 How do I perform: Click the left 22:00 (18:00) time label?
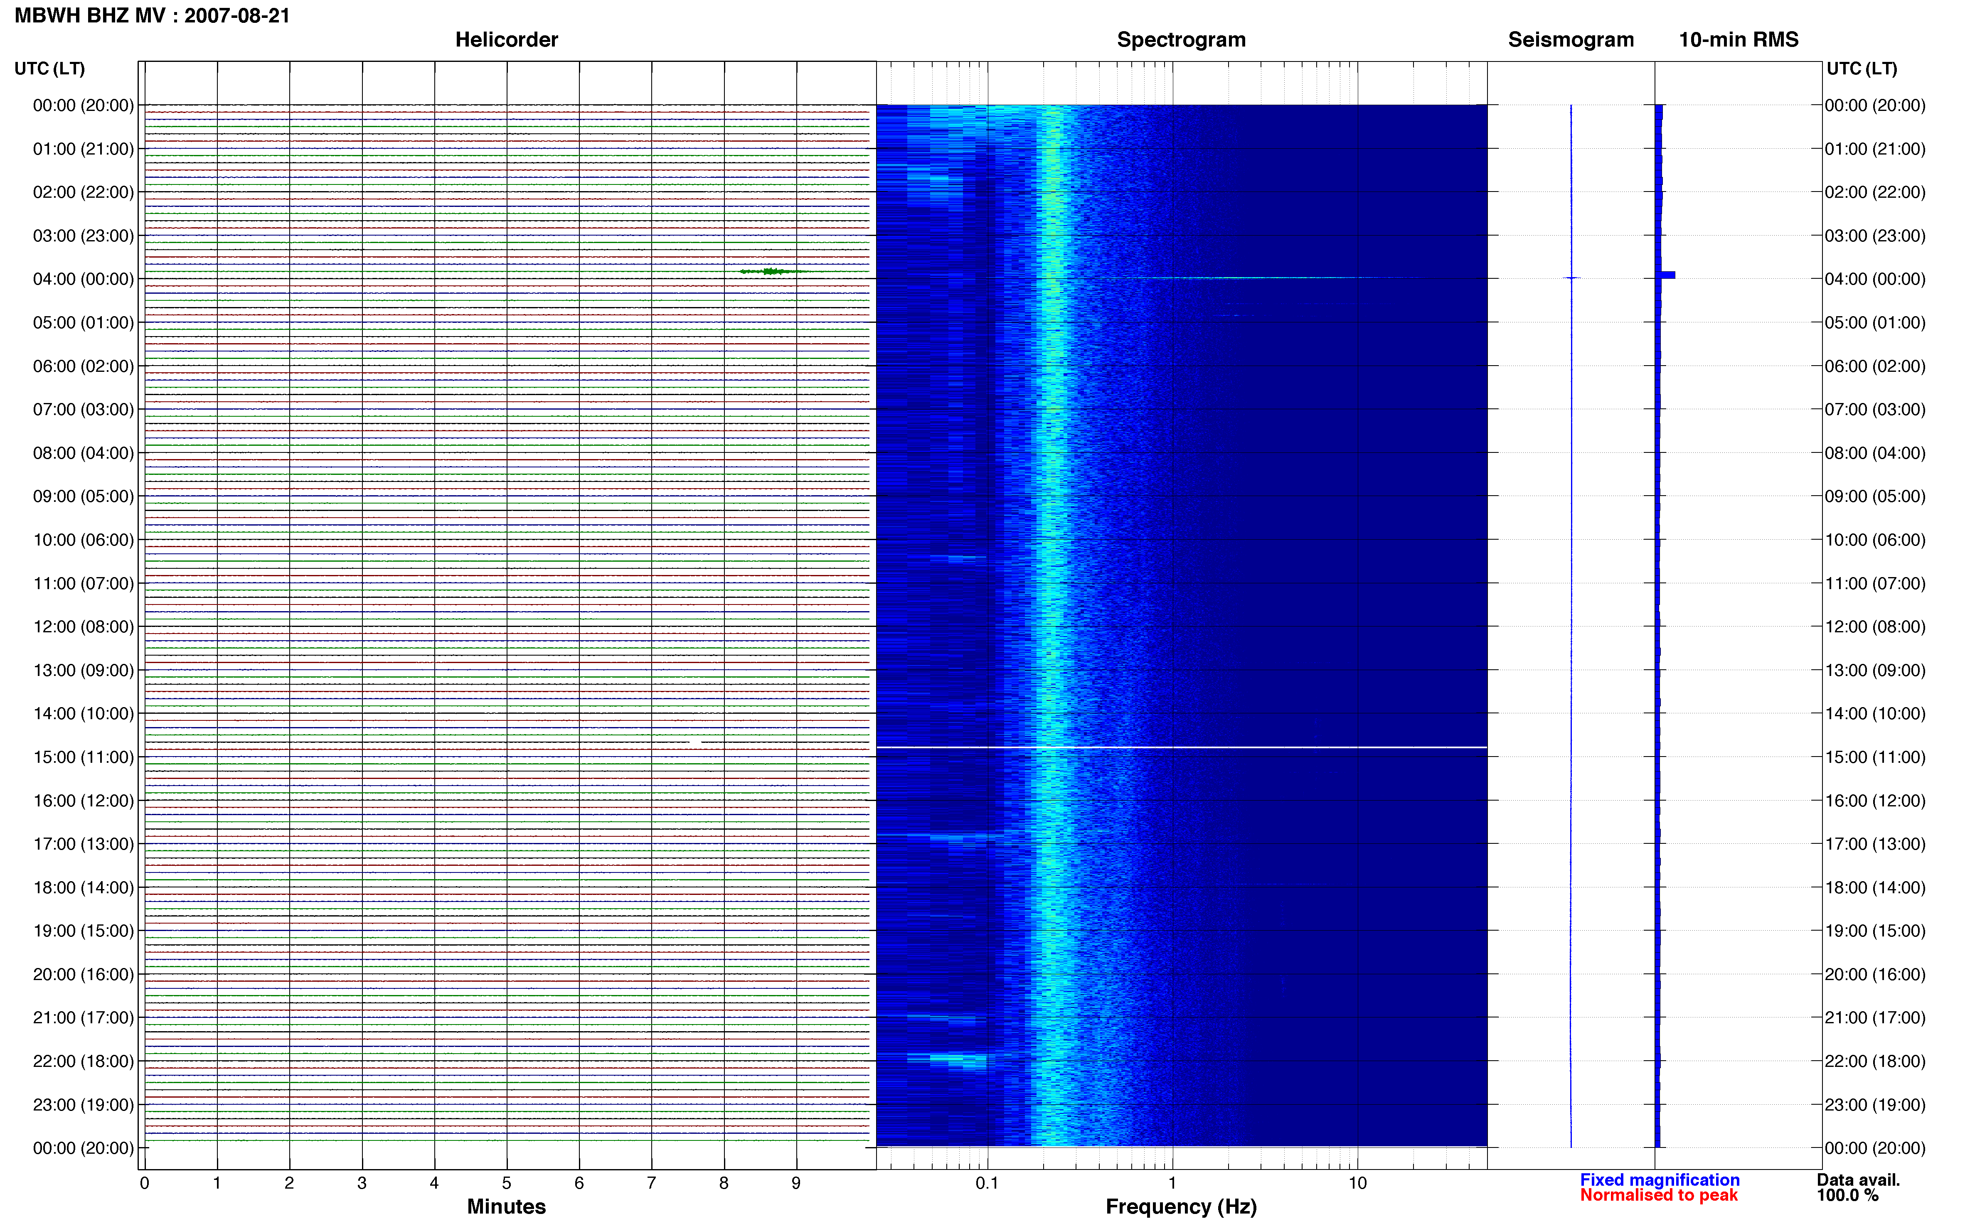tap(83, 1061)
